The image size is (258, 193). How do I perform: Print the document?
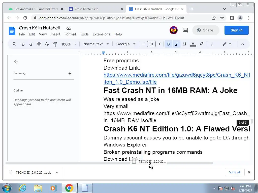[39, 44]
